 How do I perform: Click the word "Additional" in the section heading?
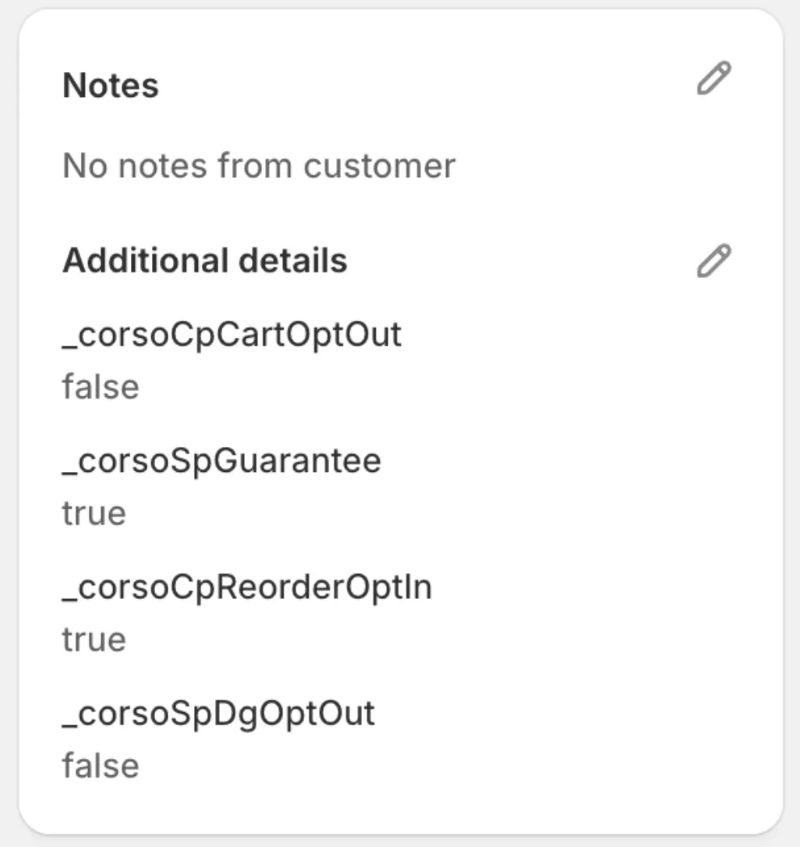click(145, 261)
